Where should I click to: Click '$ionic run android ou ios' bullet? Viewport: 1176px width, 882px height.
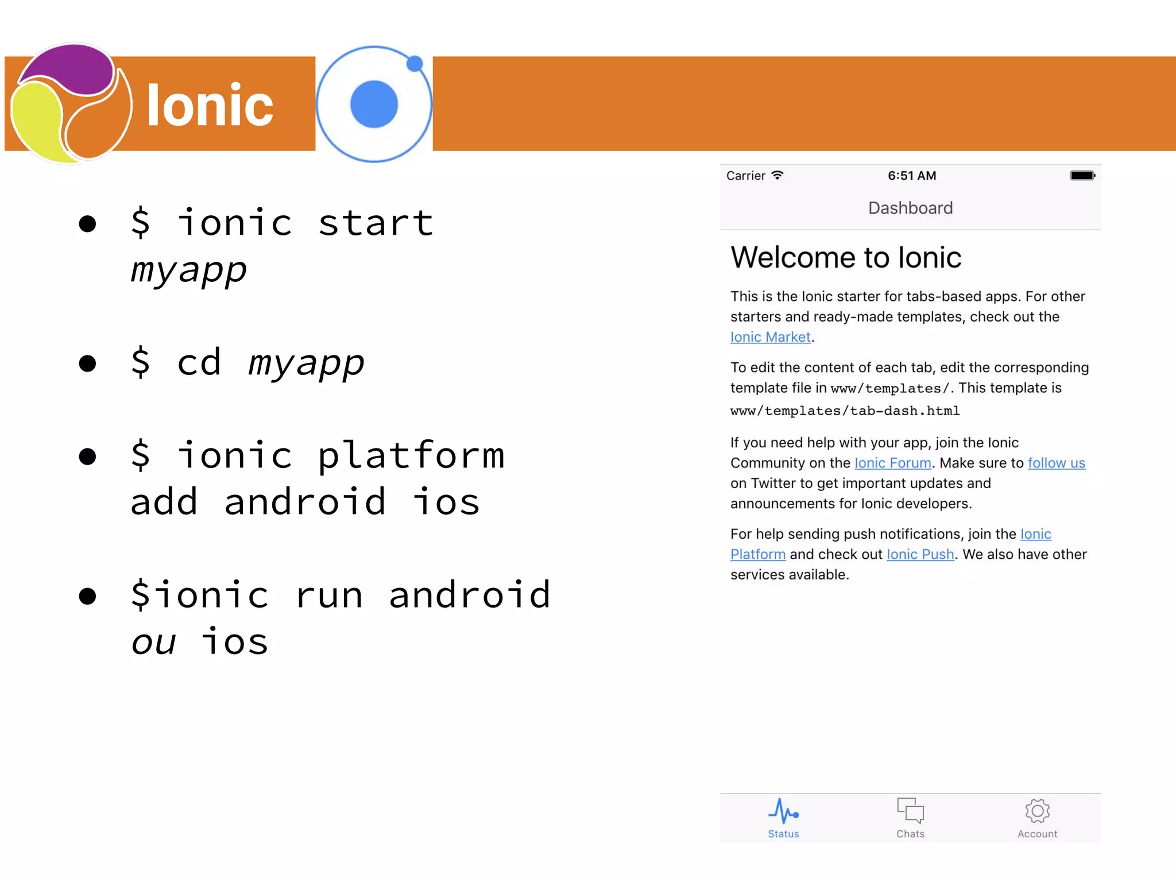[x=341, y=618]
